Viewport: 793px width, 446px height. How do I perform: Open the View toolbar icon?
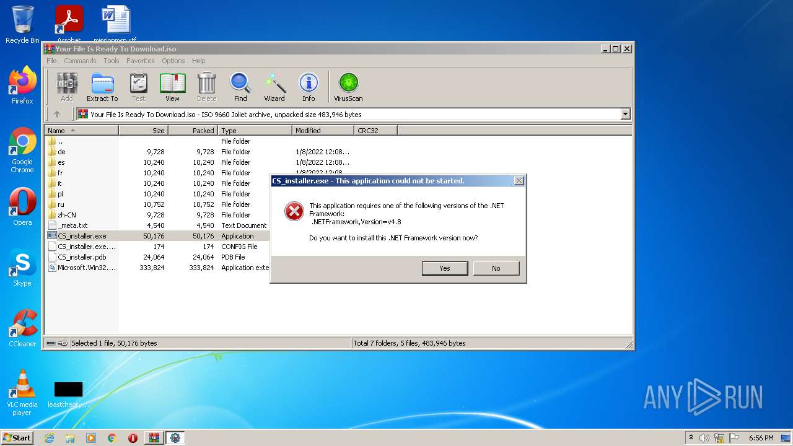(x=172, y=87)
